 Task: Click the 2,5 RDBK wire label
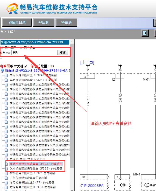pyautogui.click(x=88, y=100)
